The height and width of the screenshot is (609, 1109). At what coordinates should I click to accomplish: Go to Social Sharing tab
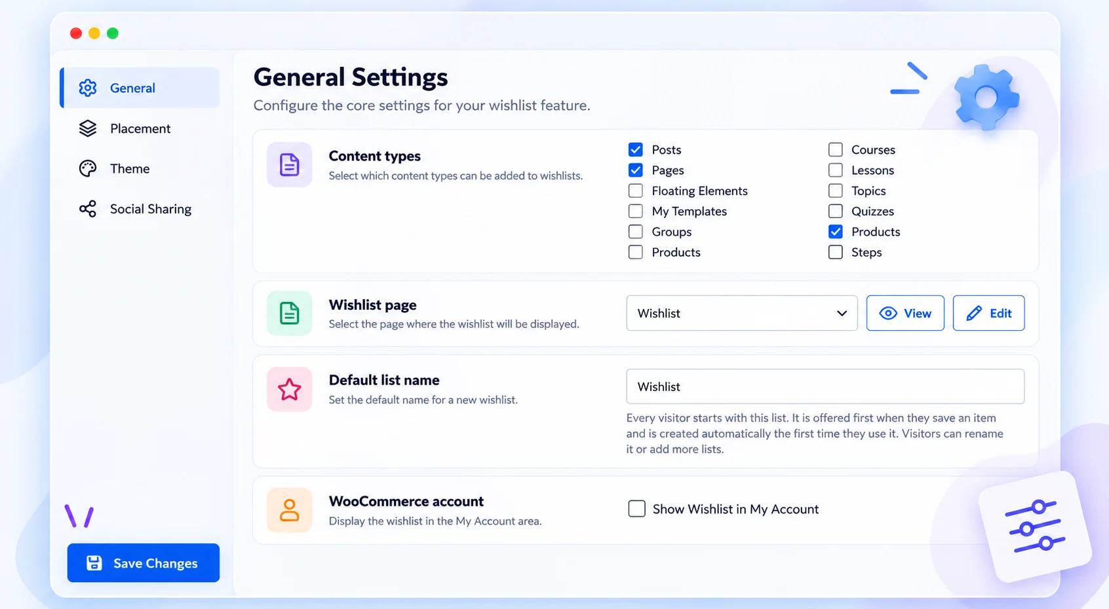coord(140,209)
